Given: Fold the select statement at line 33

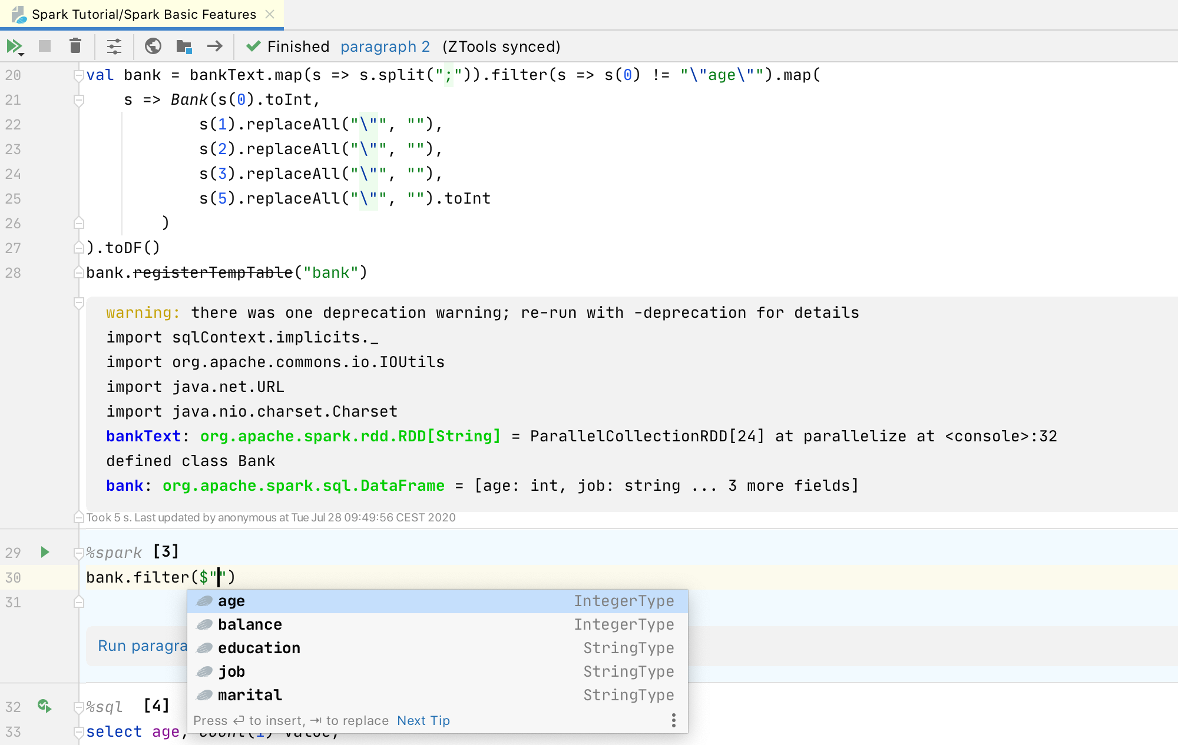Looking at the screenshot, I should (x=79, y=731).
